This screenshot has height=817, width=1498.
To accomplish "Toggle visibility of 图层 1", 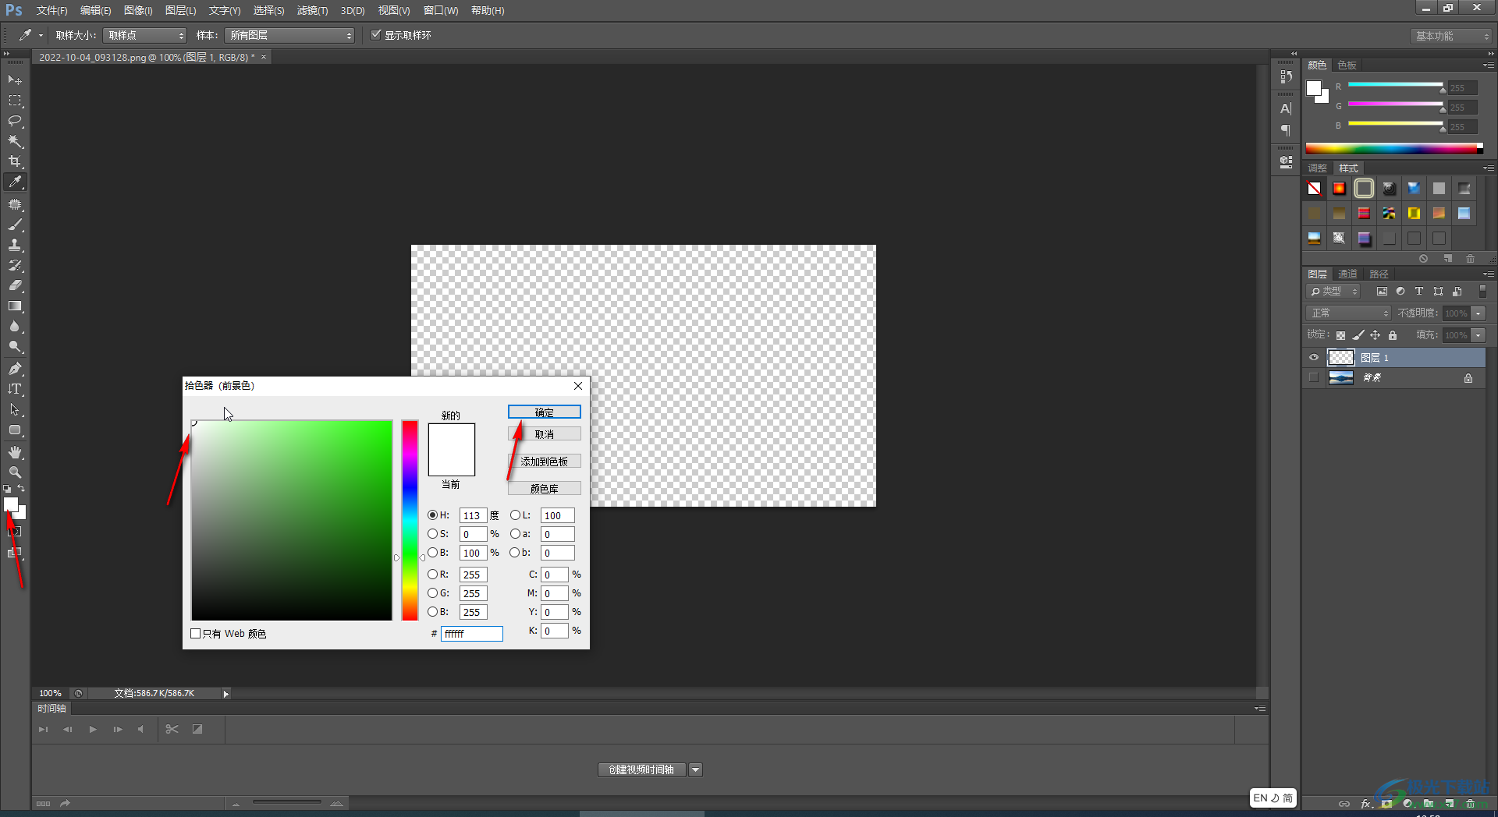I will click(1314, 358).
